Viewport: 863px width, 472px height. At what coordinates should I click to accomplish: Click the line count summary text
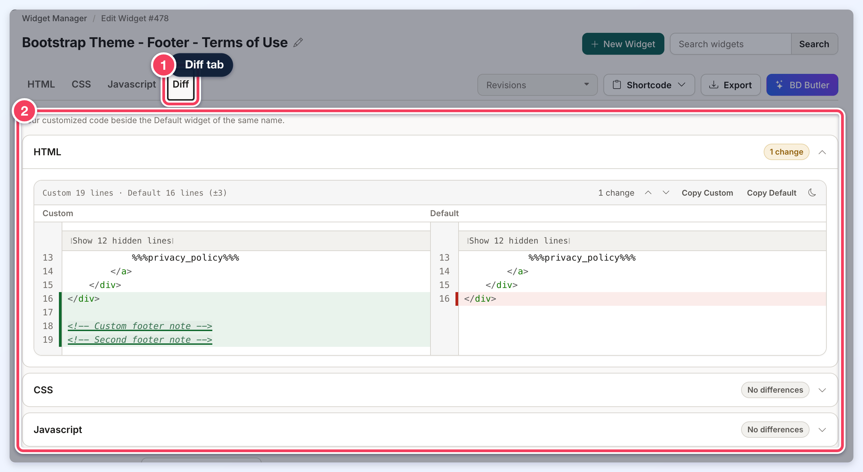tap(135, 193)
